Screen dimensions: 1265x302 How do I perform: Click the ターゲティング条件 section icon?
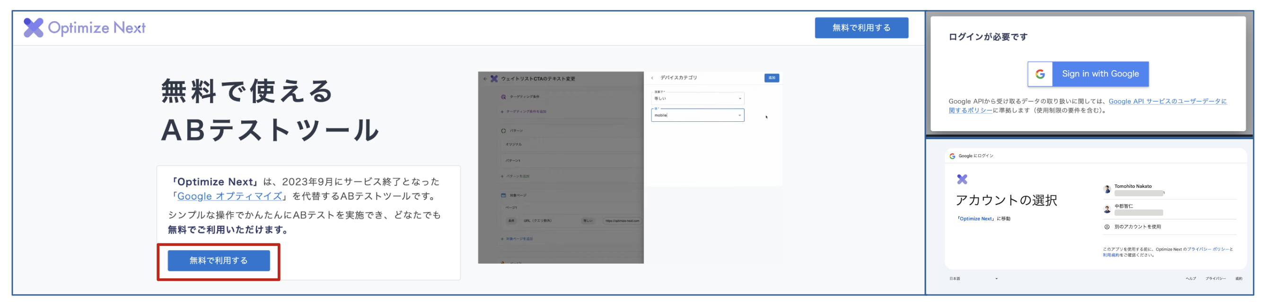(503, 97)
